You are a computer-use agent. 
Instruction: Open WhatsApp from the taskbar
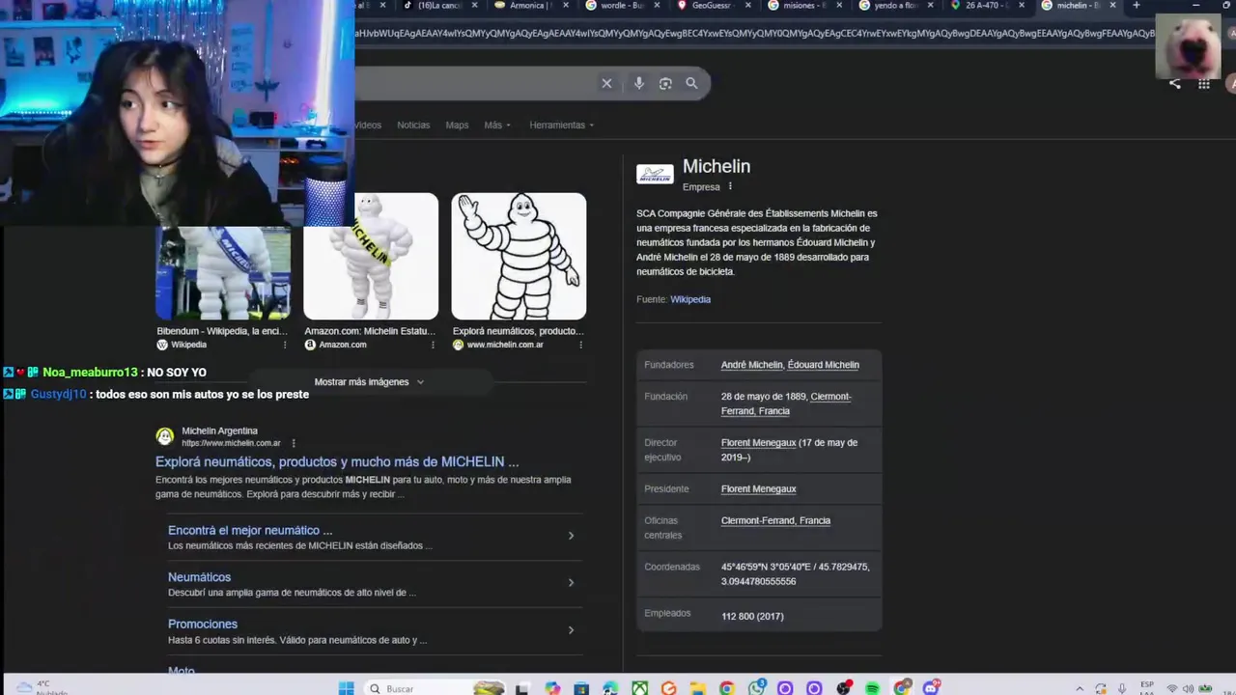click(x=757, y=687)
